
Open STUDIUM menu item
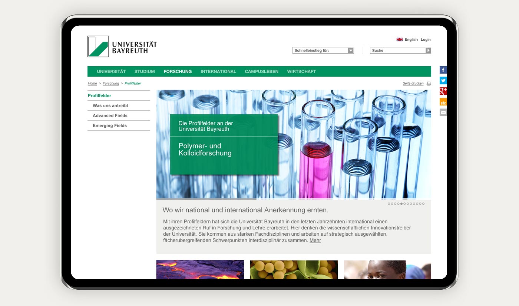click(x=145, y=71)
